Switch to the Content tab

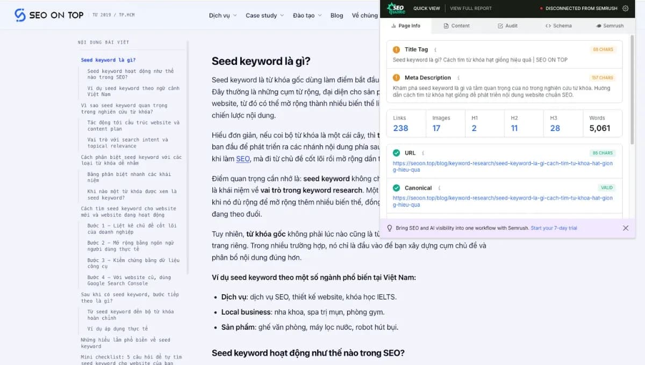456,26
